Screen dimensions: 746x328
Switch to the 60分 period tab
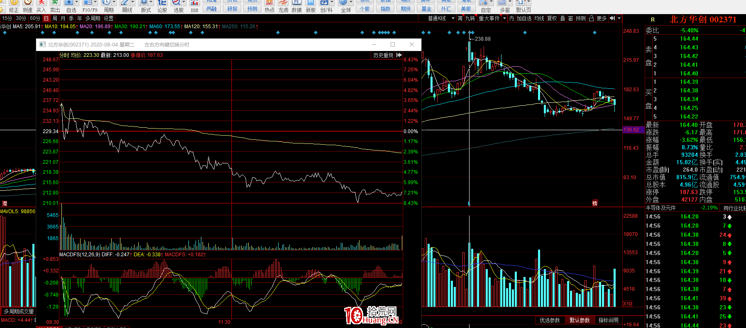(35, 18)
